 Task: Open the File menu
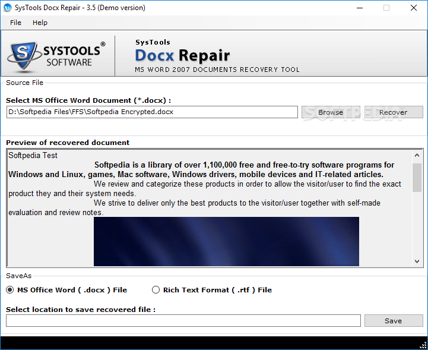point(15,23)
